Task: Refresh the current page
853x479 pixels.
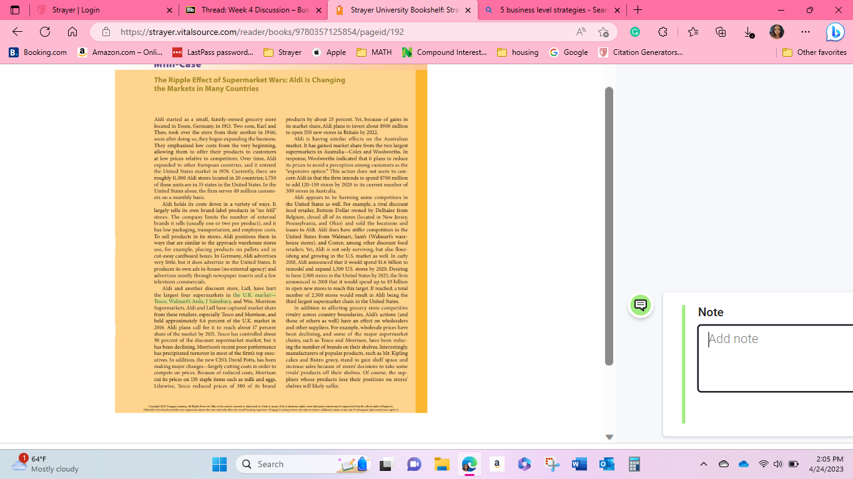Action: (45, 32)
